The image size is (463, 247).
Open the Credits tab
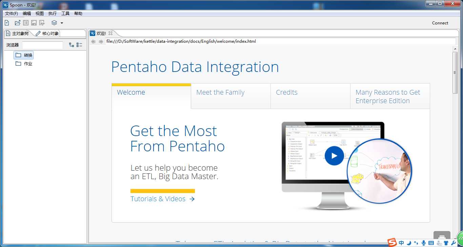(310, 96)
